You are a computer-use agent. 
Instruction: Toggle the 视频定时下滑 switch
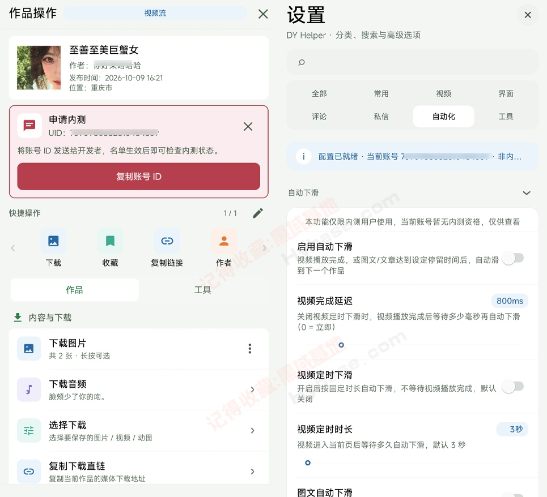point(513,387)
